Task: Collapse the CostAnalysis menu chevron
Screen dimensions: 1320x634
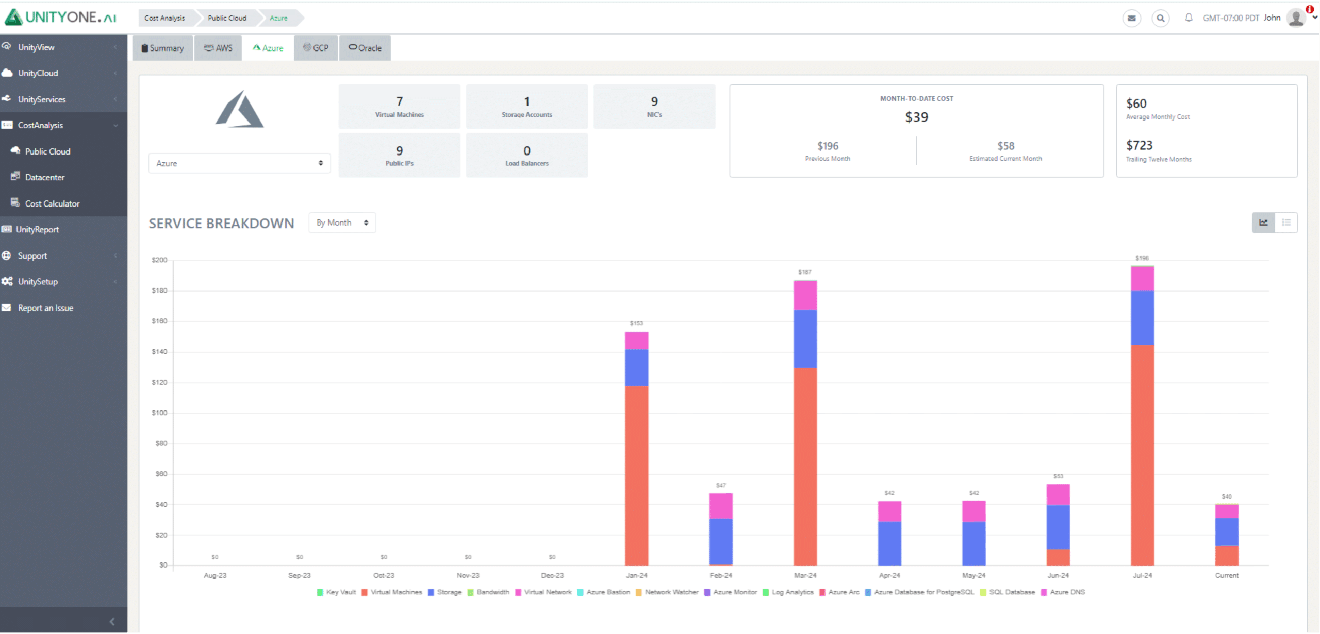Action: [115, 125]
